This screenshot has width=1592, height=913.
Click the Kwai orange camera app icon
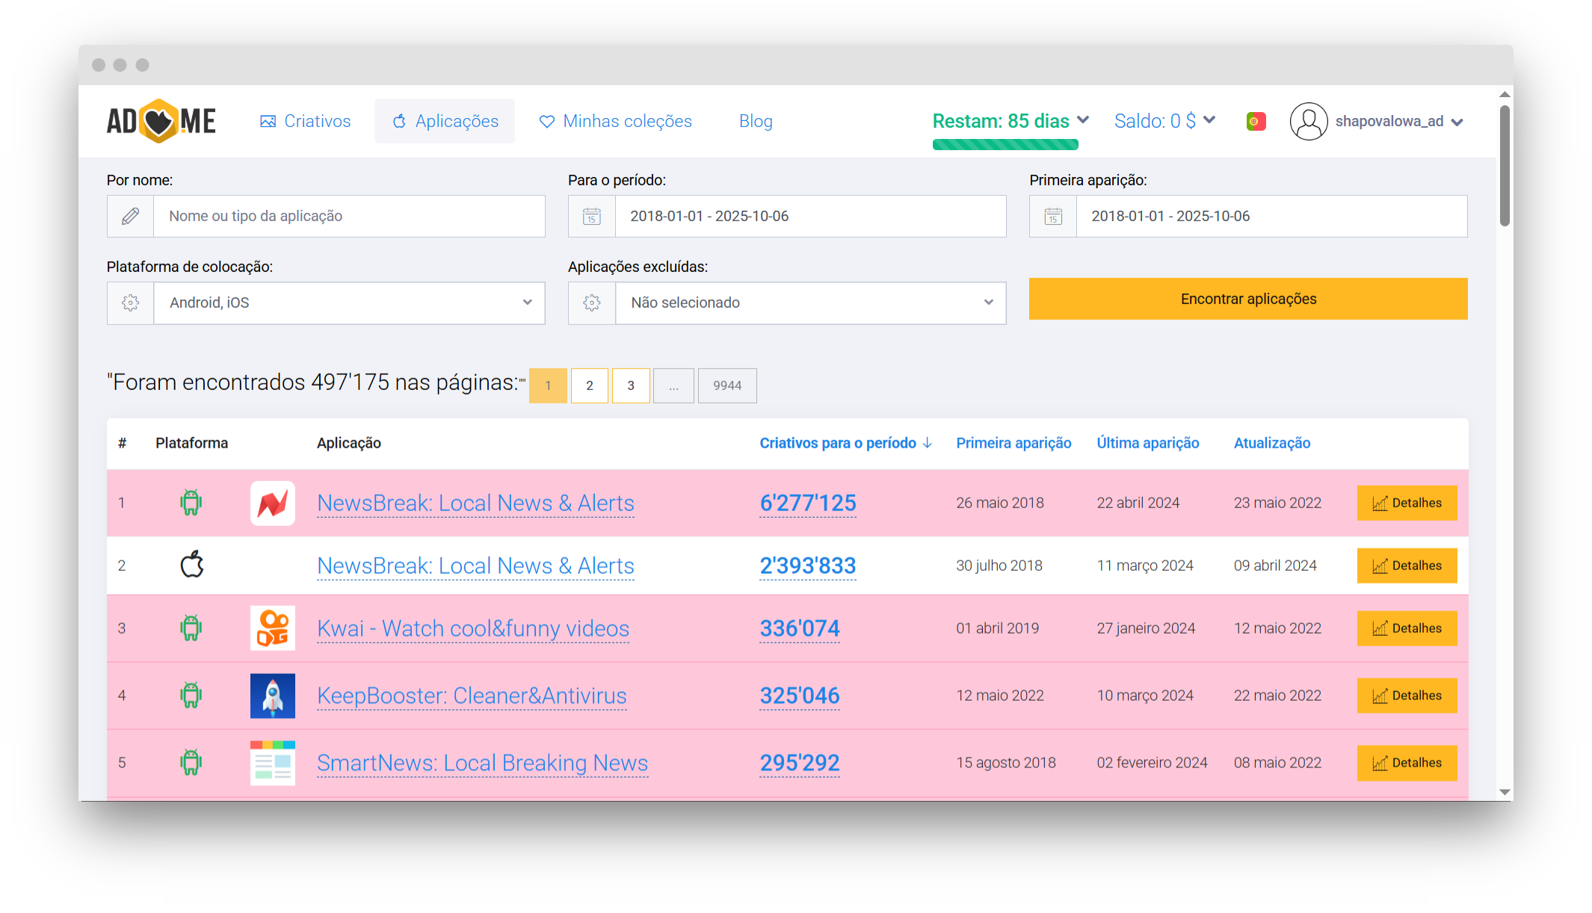coord(272,628)
